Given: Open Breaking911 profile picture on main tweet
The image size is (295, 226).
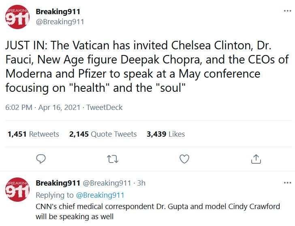Looking at the screenshot, I should coord(17,17).
